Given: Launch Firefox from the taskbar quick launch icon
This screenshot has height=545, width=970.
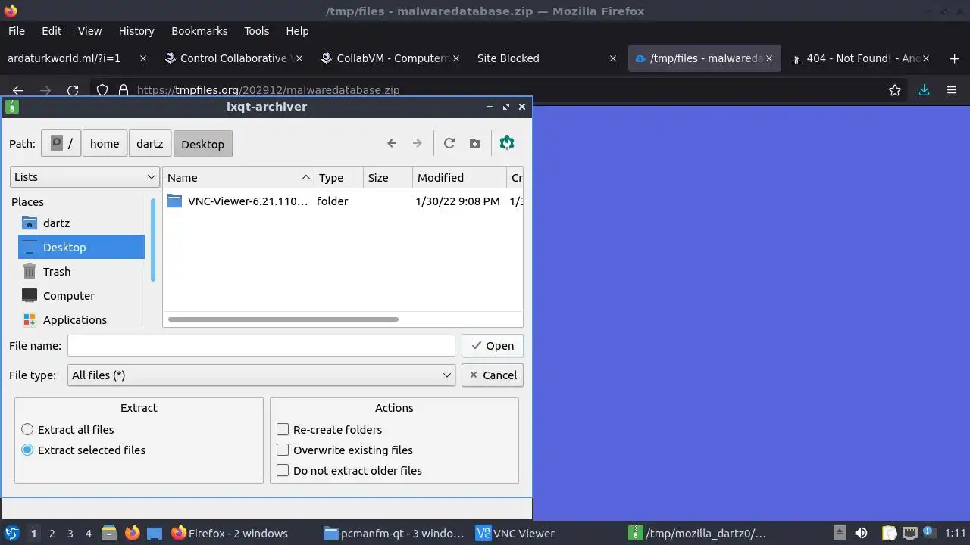Looking at the screenshot, I should click(x=132, y=533).
